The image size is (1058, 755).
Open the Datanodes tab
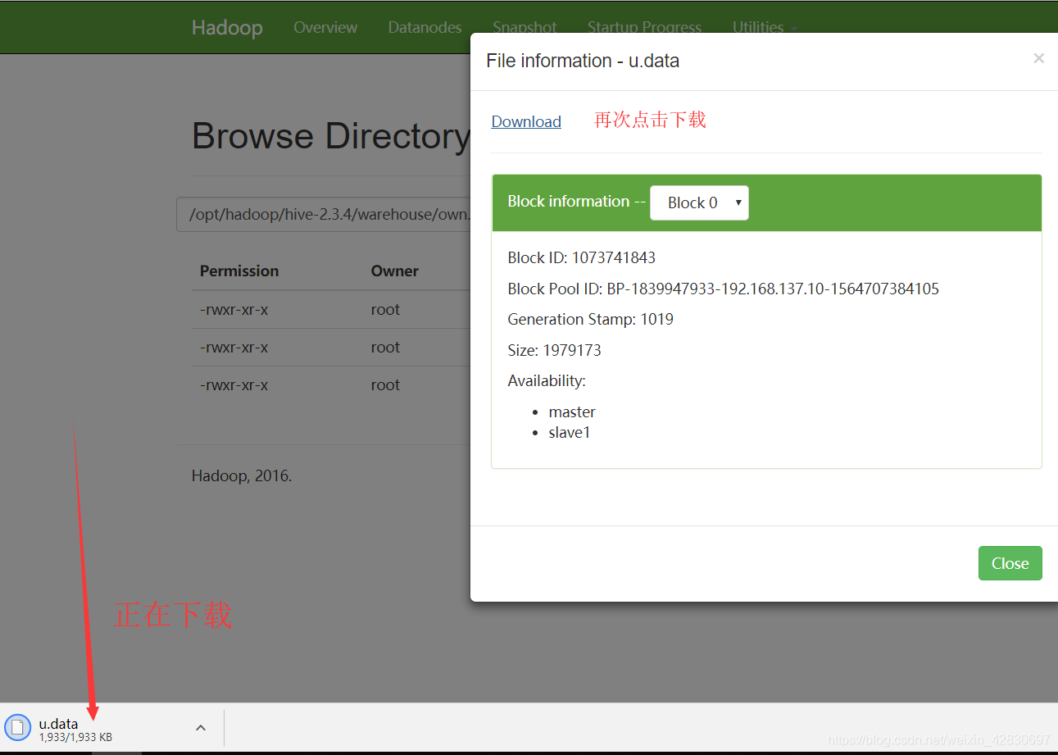[425, 27]
